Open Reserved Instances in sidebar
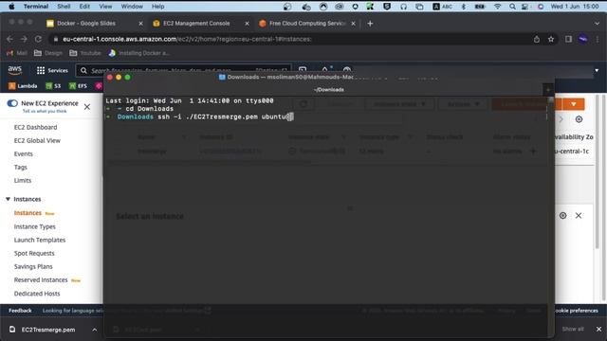607x341 pixels. pyautogui.click(x=41, y=280)
